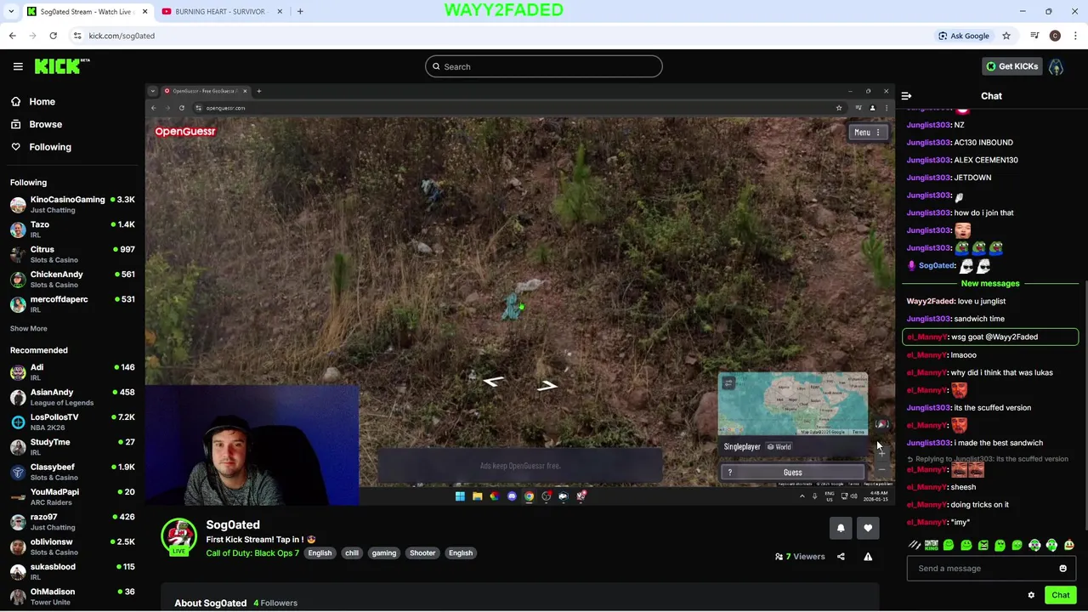This screenshot has height=612, width=1088.
Task: Click the Ask Google button in address bar
Action: point(964,36)
